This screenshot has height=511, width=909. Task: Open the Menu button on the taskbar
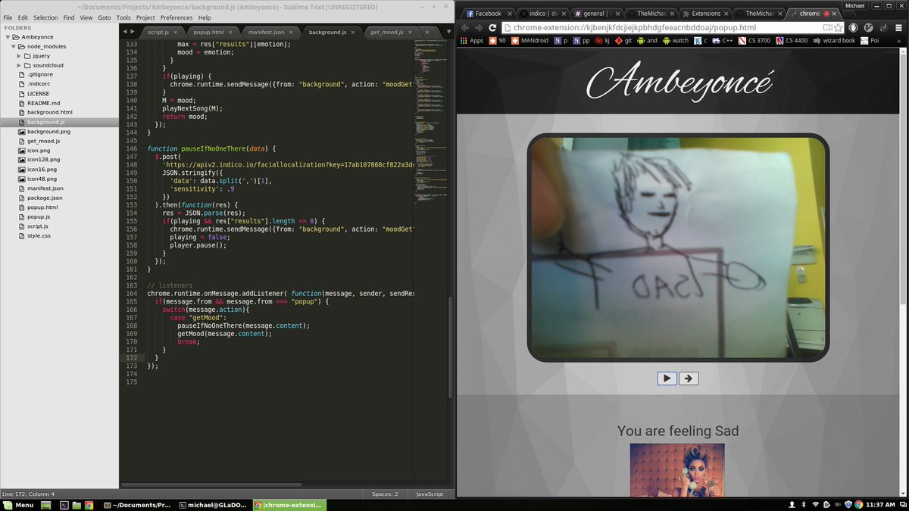pos(18,505)
